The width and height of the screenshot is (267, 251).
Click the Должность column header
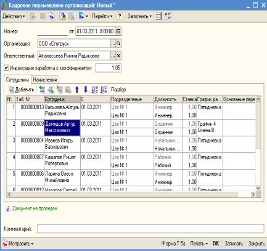click(168, 99)
